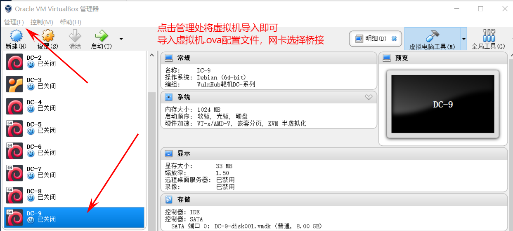Open Machine Tools dropdown arrow
This screenshot has width=513, height=231.
point(463,39)
